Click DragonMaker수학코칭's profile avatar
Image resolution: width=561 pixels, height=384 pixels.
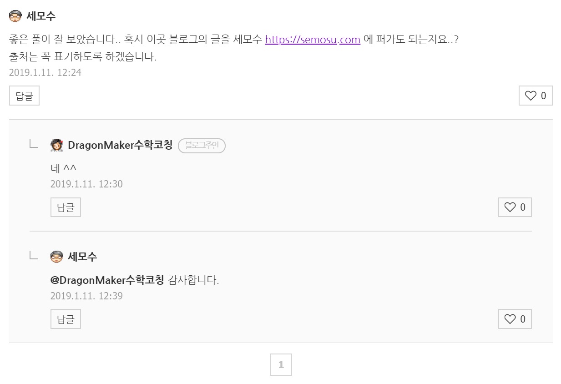[56, 145]
